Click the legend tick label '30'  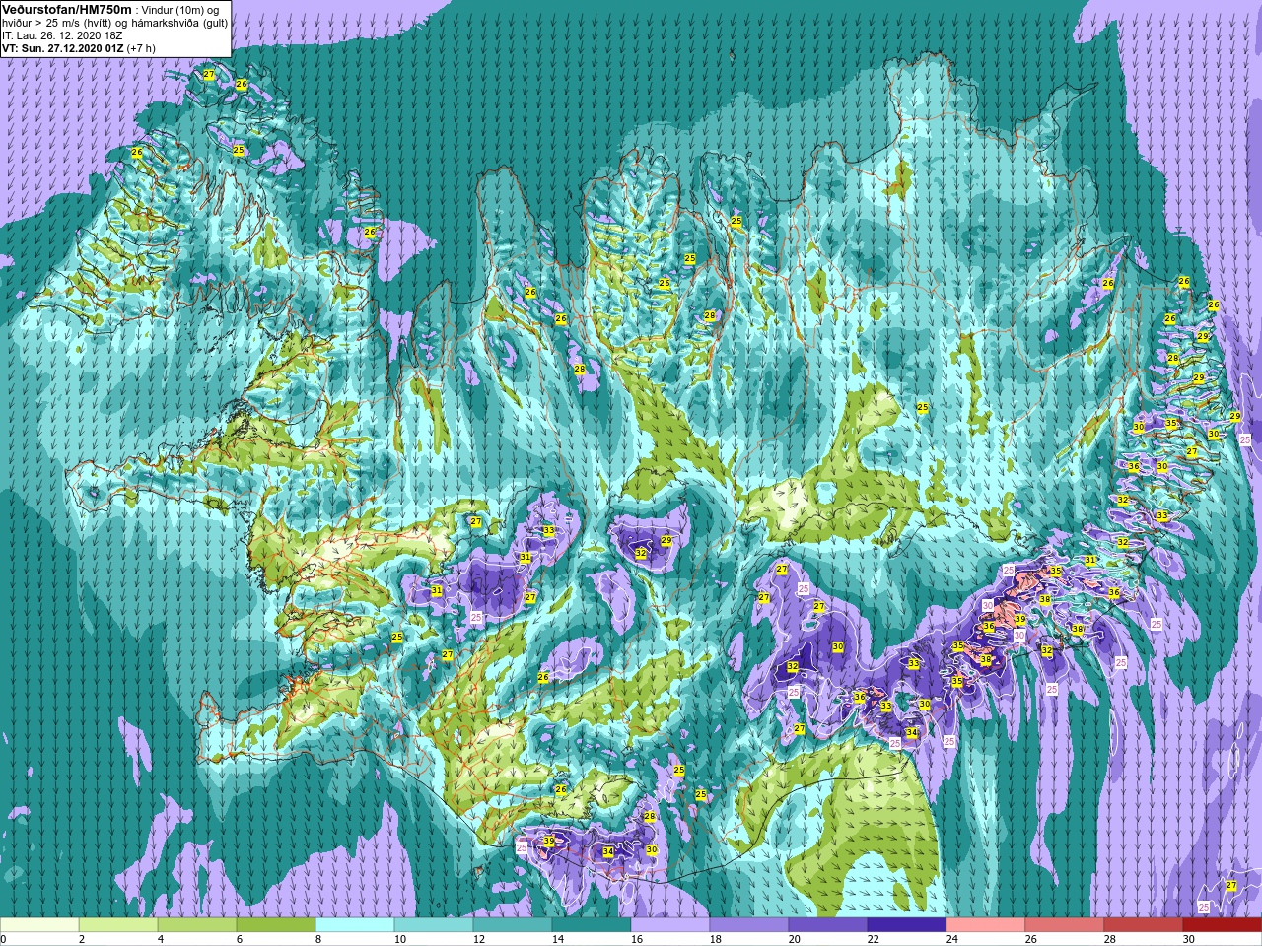click(1189, 939)
